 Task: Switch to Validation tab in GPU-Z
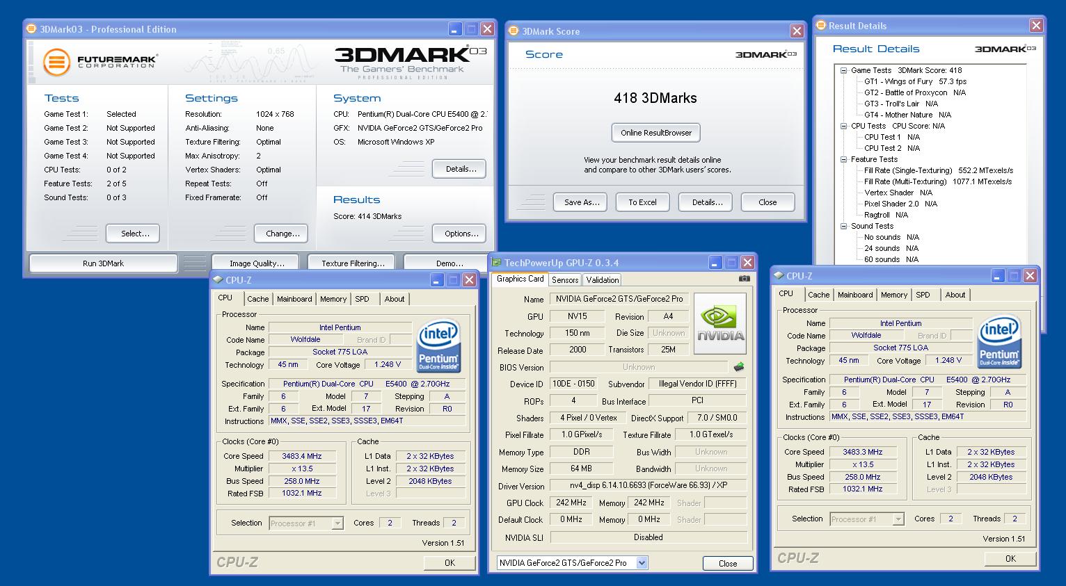603,279
